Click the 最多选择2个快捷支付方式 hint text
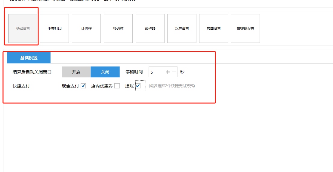 coord(172,86)
